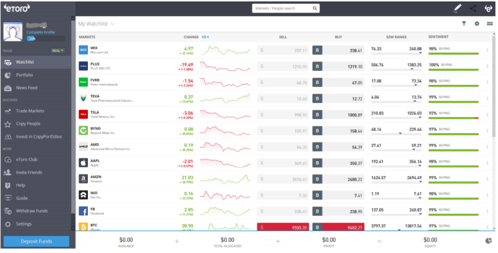Click Sell button for AMZN at 2674.62
Viewport: 498px width, 253px height.
tap(283, 179)
